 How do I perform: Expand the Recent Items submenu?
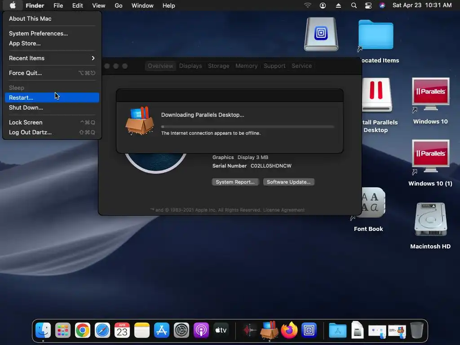click(x=52, y=58)
